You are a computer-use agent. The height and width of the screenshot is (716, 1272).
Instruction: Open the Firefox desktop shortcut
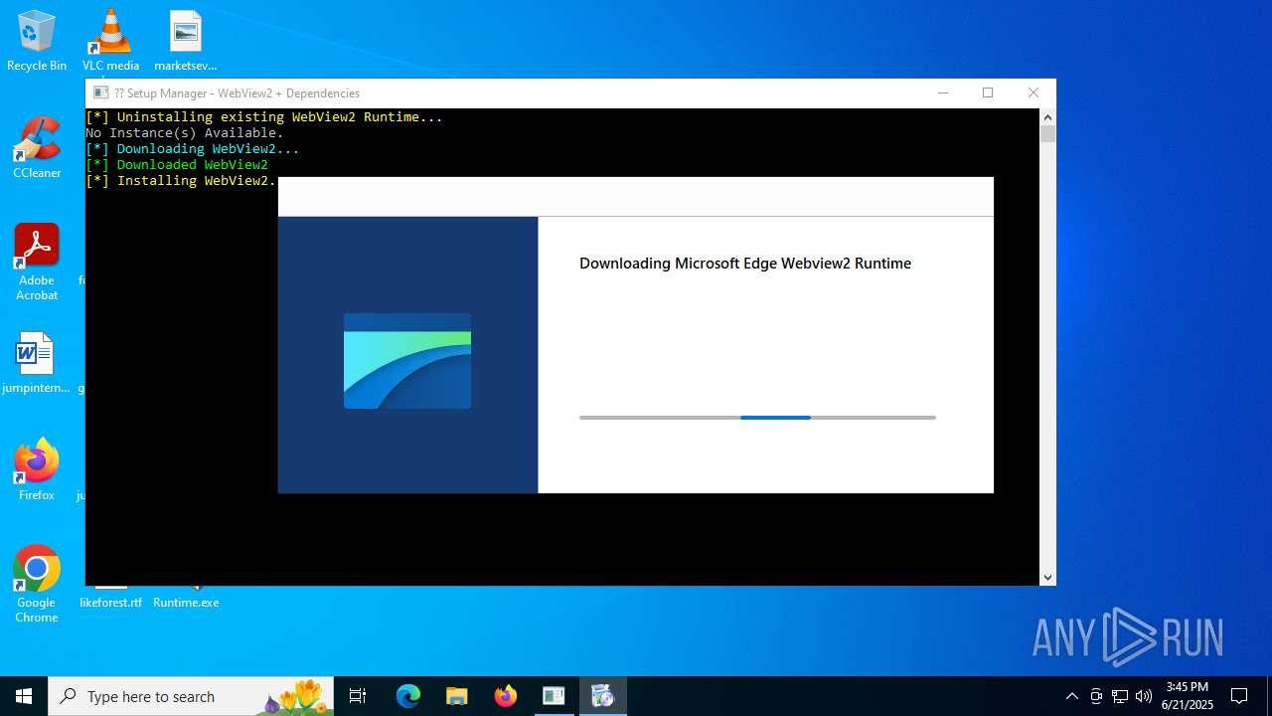(37, 469)
